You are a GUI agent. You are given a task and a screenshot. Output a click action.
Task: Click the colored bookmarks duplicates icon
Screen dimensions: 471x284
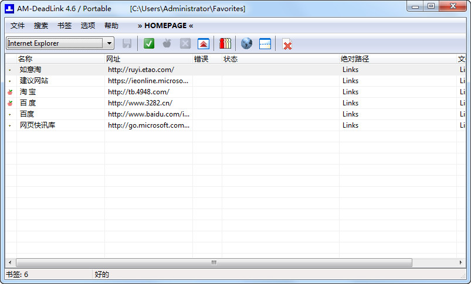225,43
